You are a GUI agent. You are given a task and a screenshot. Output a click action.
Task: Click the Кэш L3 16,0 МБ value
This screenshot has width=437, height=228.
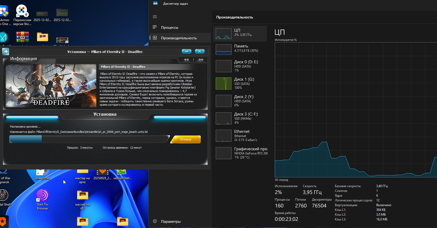(381, 219)
